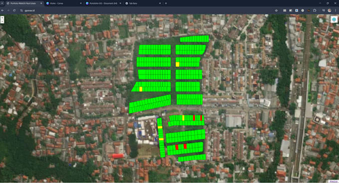Screen dimensions: 339x183
Task: Go forward in browser history
Action: pos(8,10)
